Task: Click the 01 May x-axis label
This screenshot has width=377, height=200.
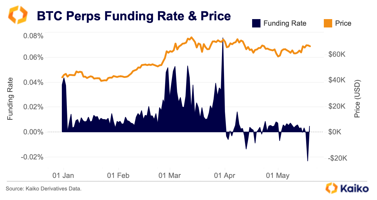Action: pyautogui.click(x=278, y=176)
